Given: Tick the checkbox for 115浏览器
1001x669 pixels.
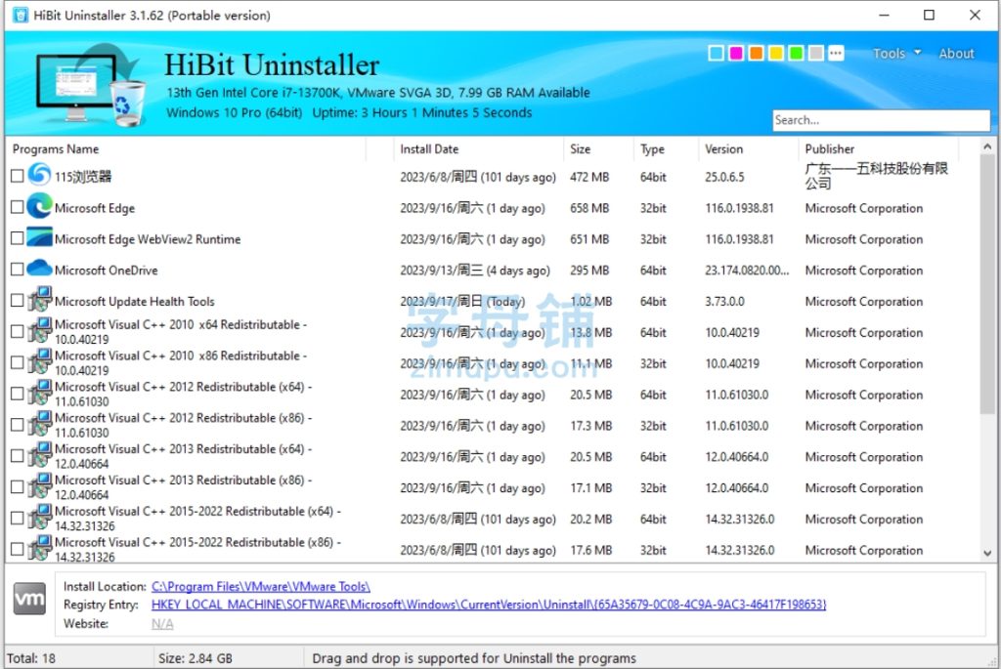Looking at the screenshot, I should [x=18, y=176].
